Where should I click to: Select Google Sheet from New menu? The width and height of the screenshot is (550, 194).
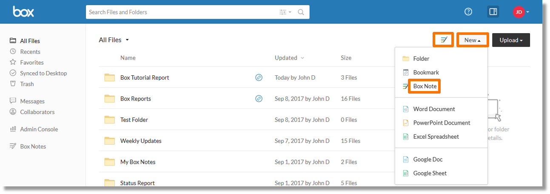click(x=430, y=173)
